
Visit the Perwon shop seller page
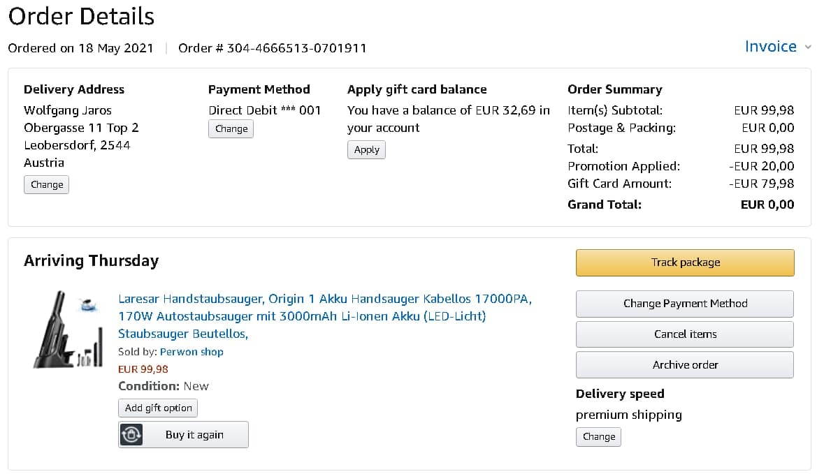(191, 352)
